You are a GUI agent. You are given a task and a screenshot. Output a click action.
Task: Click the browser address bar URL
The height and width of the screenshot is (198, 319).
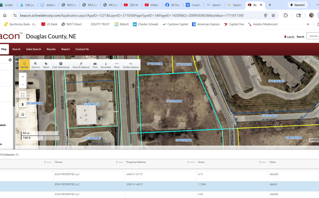click(x=131, y=16)
